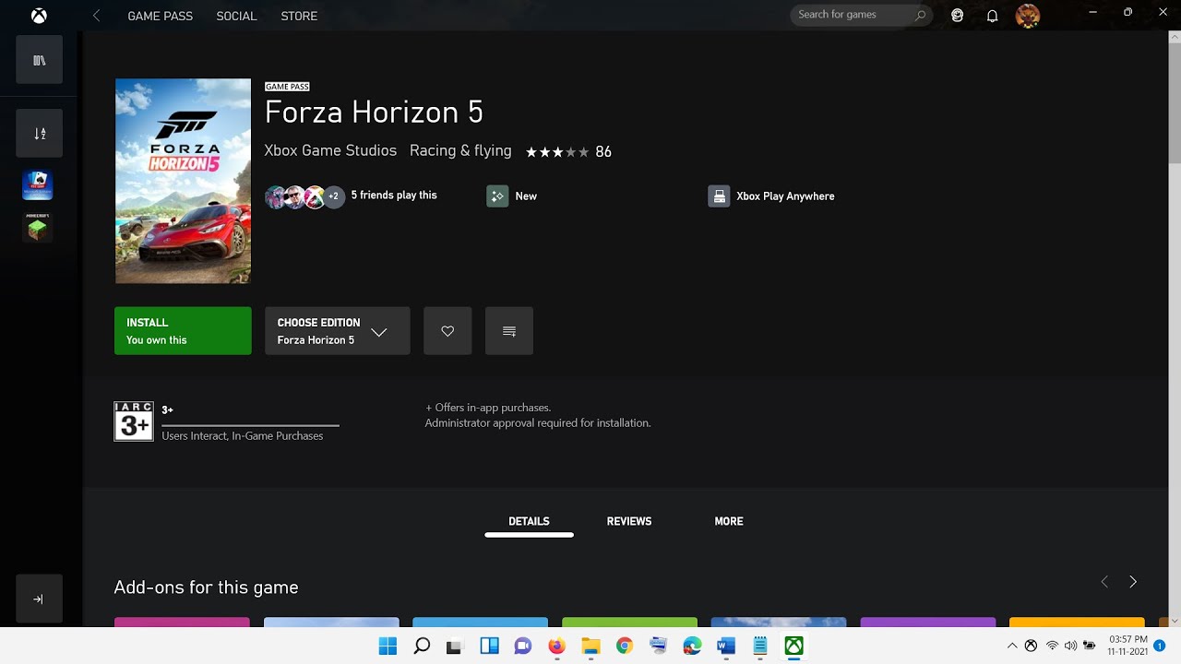
Task: Click the magnifier icon in search box
Action: [x=920, y=15]
